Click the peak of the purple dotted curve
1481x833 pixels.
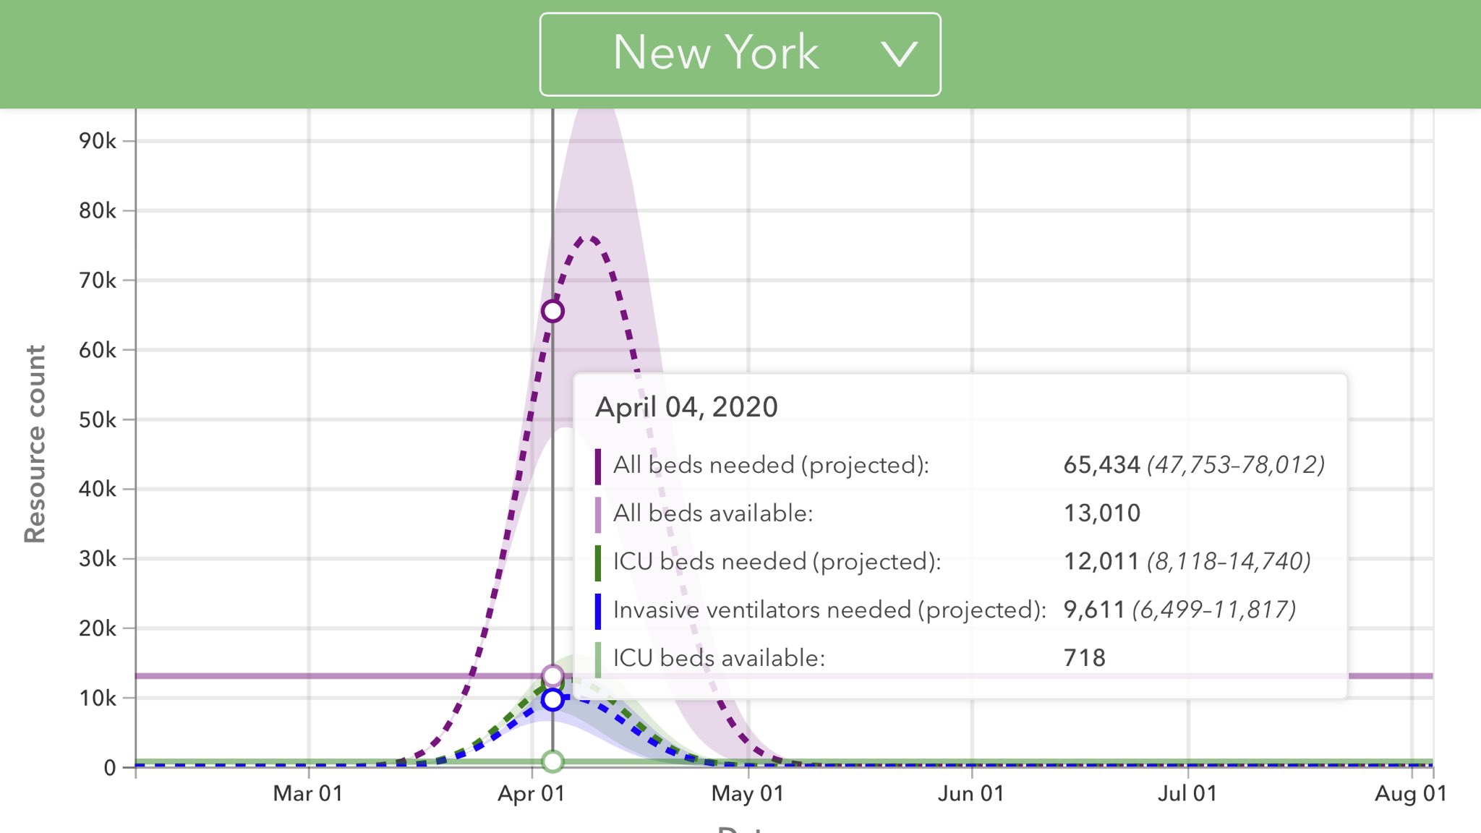[591, 237]
